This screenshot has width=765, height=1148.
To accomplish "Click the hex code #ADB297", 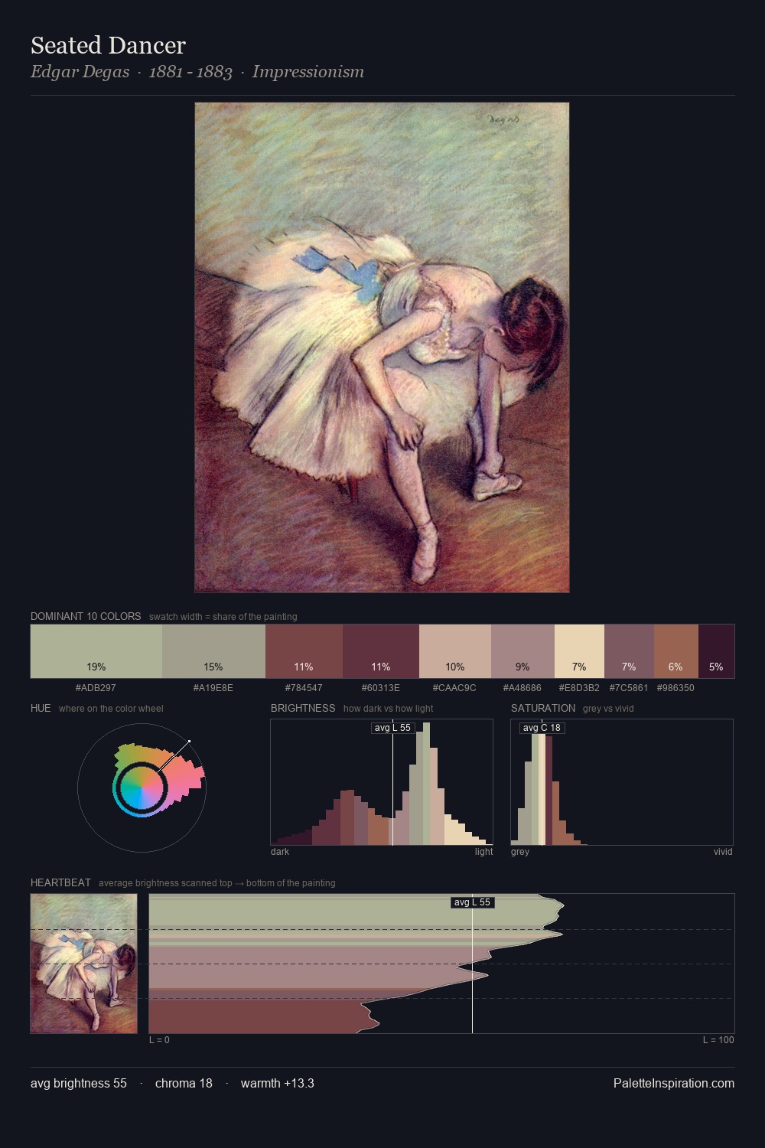I will [x=96, y=688].
